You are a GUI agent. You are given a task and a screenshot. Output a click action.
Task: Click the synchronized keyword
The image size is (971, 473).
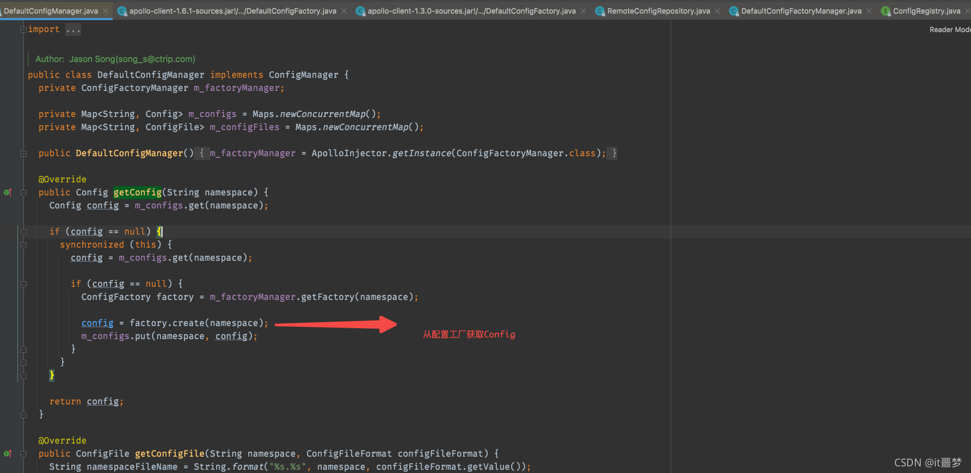pos(91,244)
